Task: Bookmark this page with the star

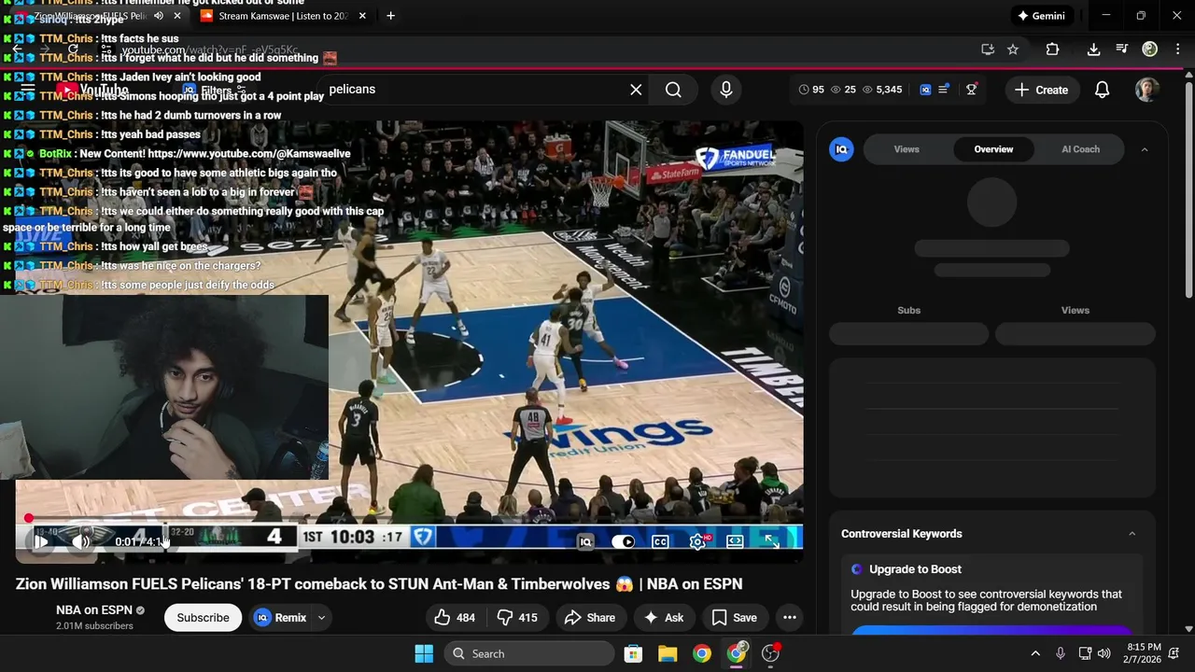Action: tap(1013, 49)
